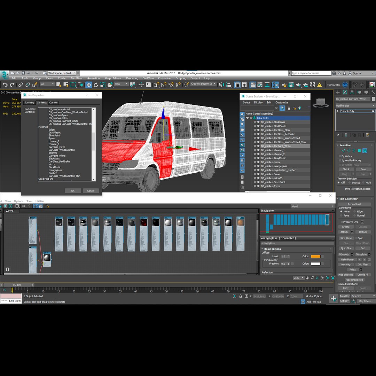376x376 pixels.
Task: Click the pan hand tool in material editor
Action: tap(307, 278)
